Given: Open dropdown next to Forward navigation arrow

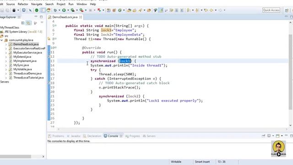Looking at the screenshot, I should pyautogui.click(x=224, y=10).
